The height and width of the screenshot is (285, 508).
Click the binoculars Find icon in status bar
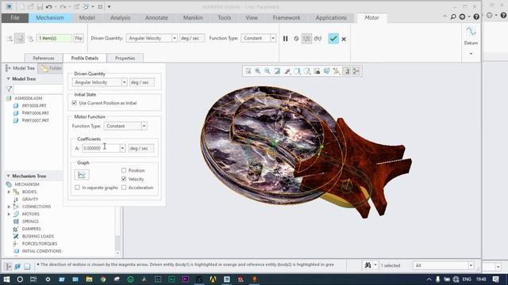pos(368,265)
